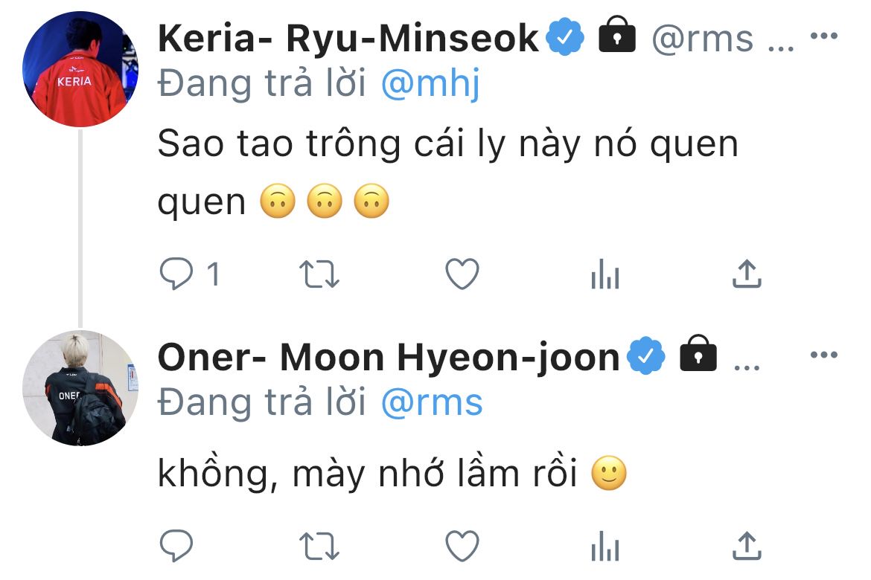
Task: View analytics for Oner's reply
Action: pyautogui.click(x=604, y=548)
